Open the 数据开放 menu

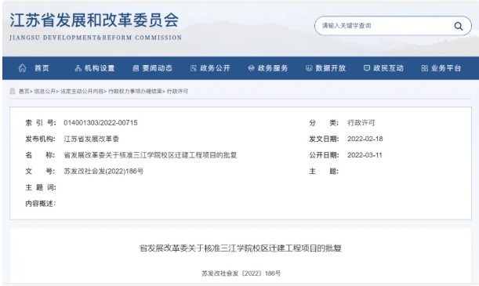click(331, 68)
